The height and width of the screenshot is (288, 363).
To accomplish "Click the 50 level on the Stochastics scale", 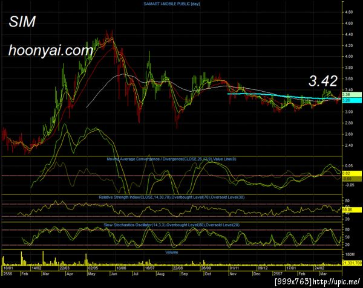I will tap(347, 237).
